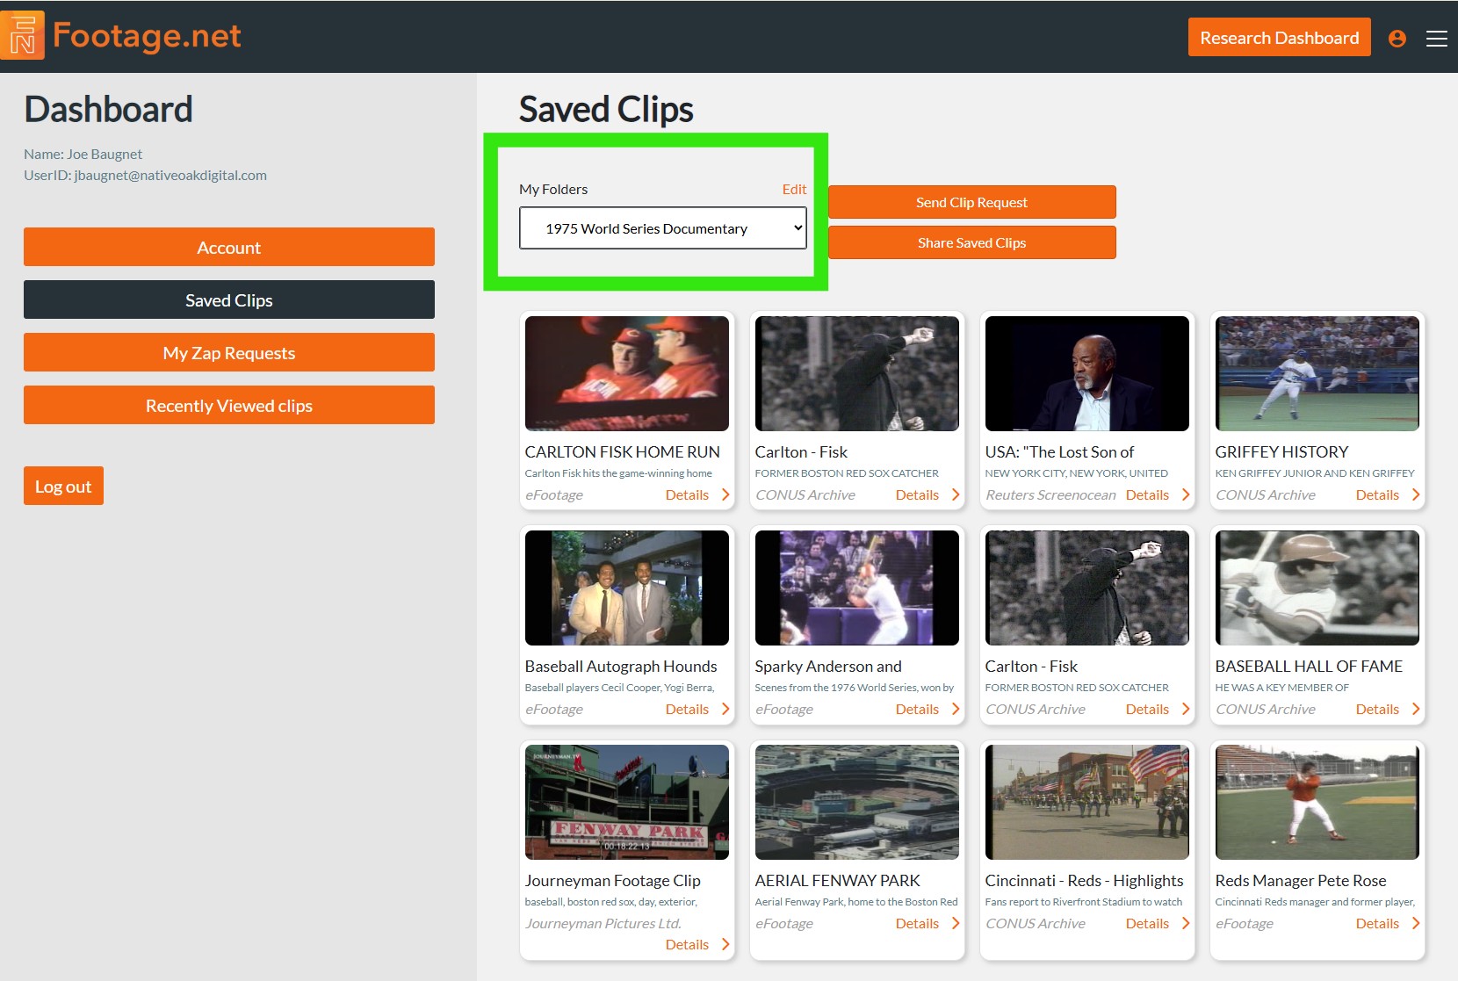Click arrow beside Journeyman Footage Clip Details
The height and width of the screenshot is (981, 1458).
coord(725,944)
